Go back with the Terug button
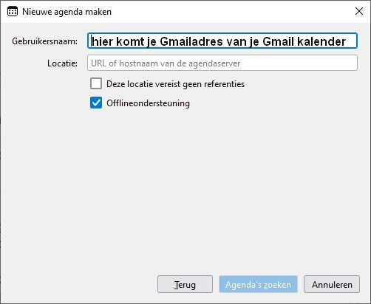The height and width of the screenshot is (304, 371). coord(185,284)
